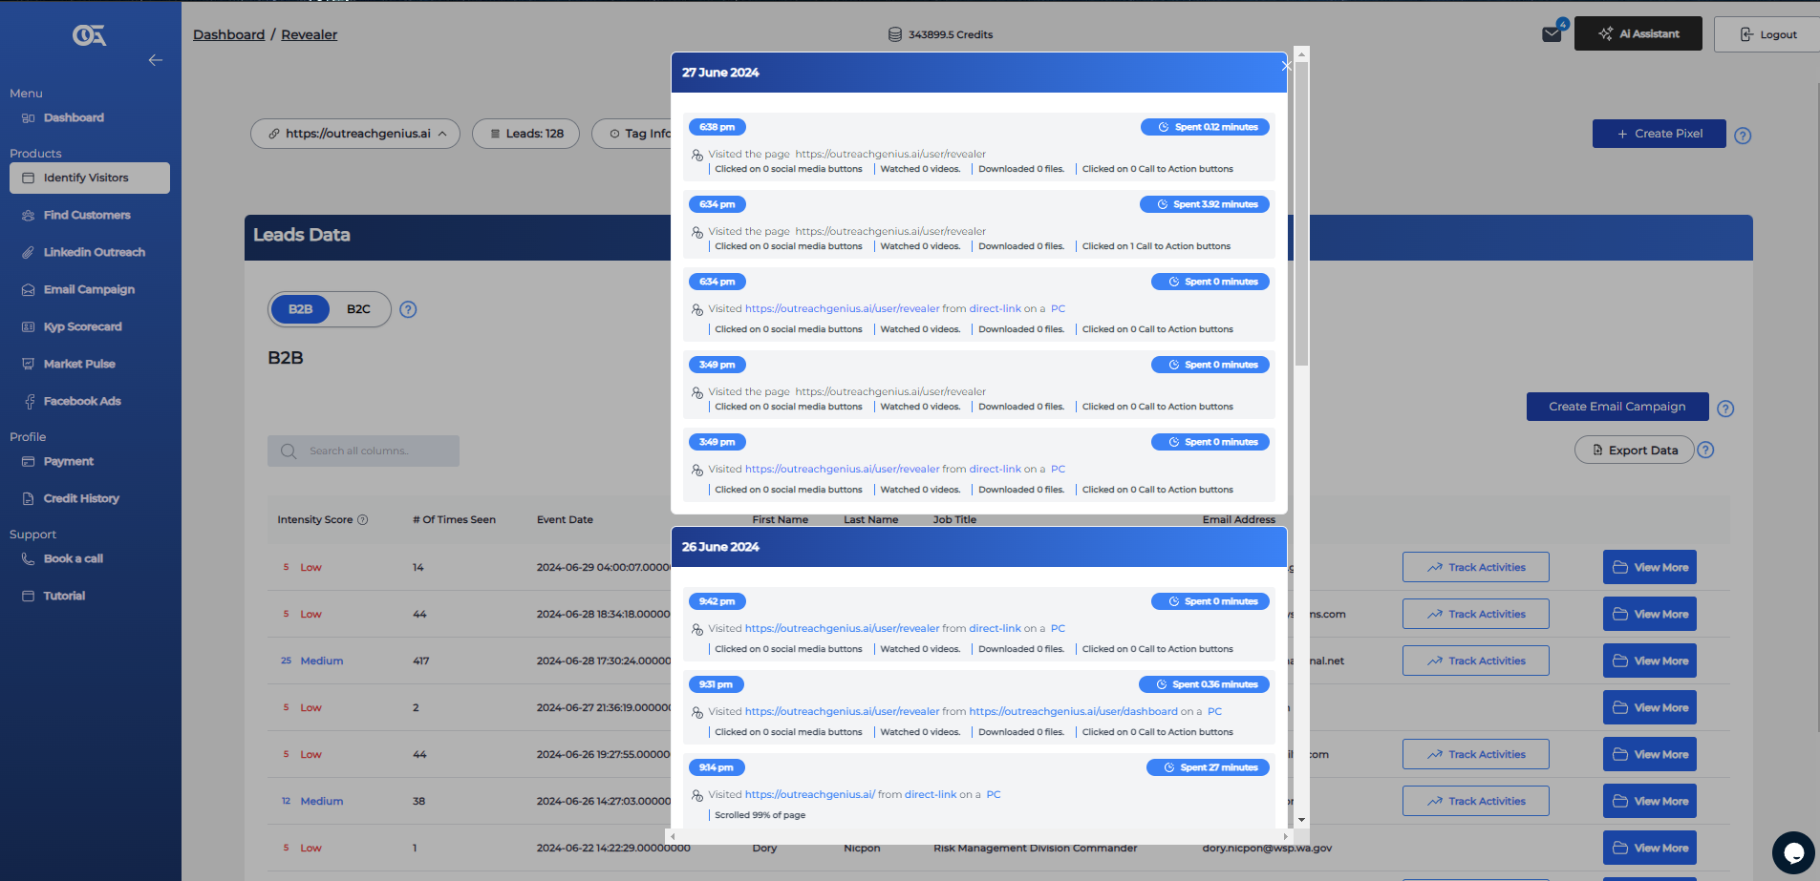Click the popup scrollbar down arrow

point(1301,820)
